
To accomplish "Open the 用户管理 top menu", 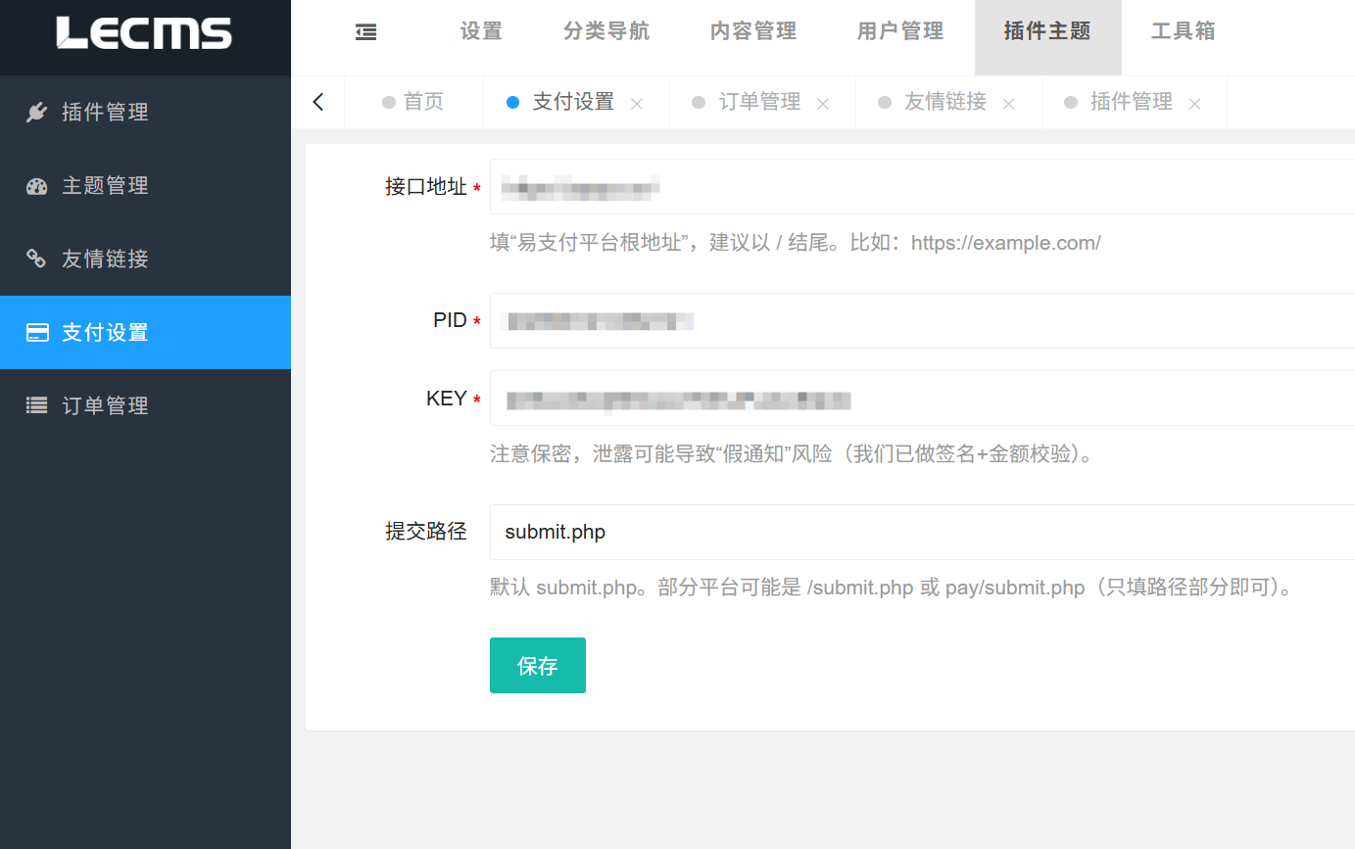I will [899, 31].
